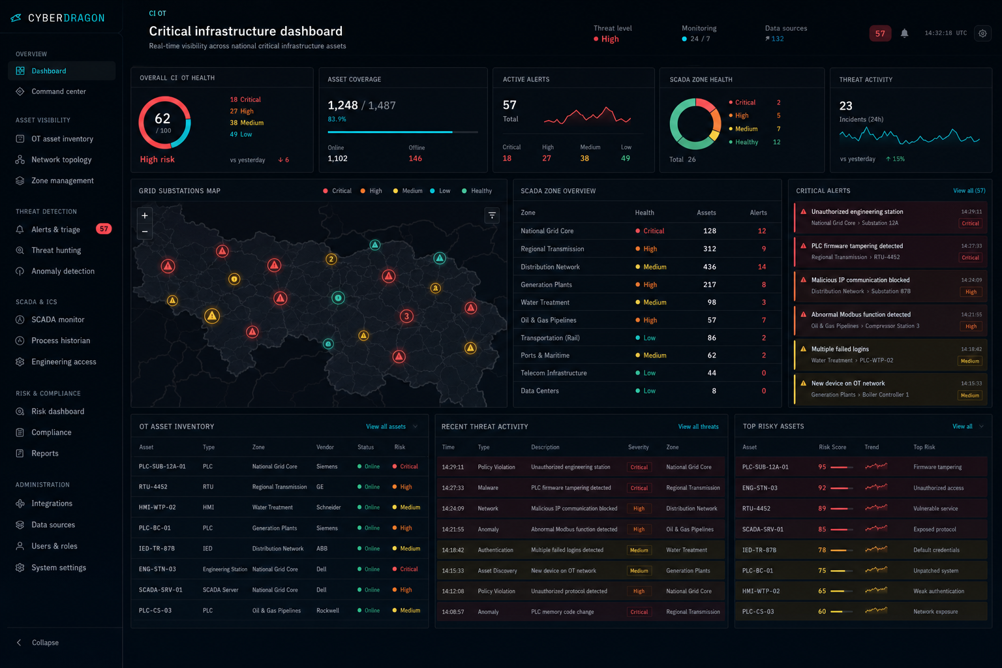Image resolution: width=1002 pixels, height=668 pixels.
Task: Click the HMI-WTP-02 asset inventory row
Action: [x=279, y=508]
